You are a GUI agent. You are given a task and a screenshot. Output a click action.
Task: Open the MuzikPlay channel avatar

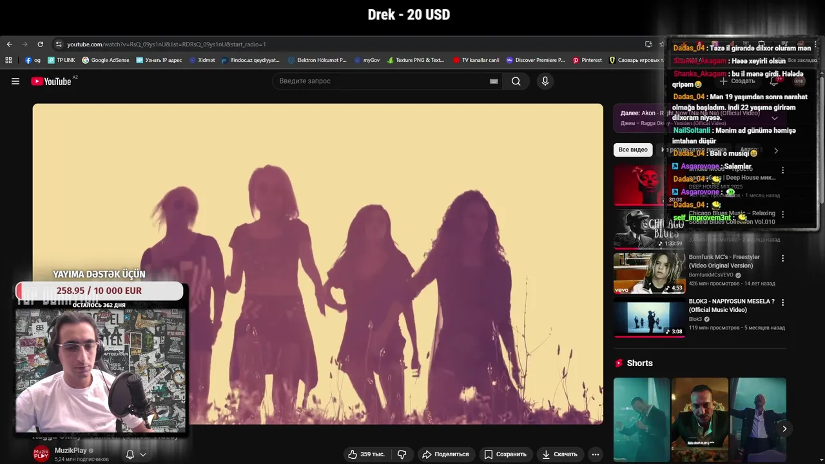click(41, 454)
